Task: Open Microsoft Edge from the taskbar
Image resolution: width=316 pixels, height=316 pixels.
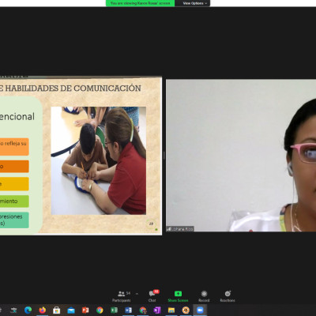Action: 28,310
